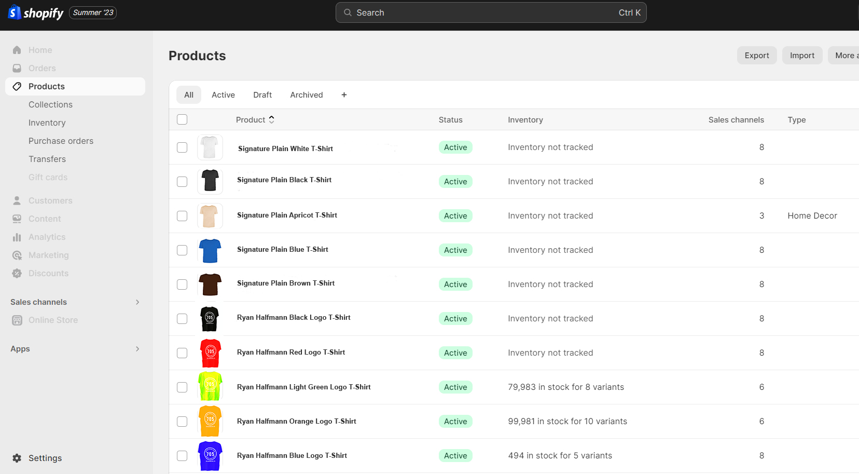Viewport: 859px width, 474px height.
Task: Check the box for Signature Plain Black T-Shirt
Action: [182, 182]
